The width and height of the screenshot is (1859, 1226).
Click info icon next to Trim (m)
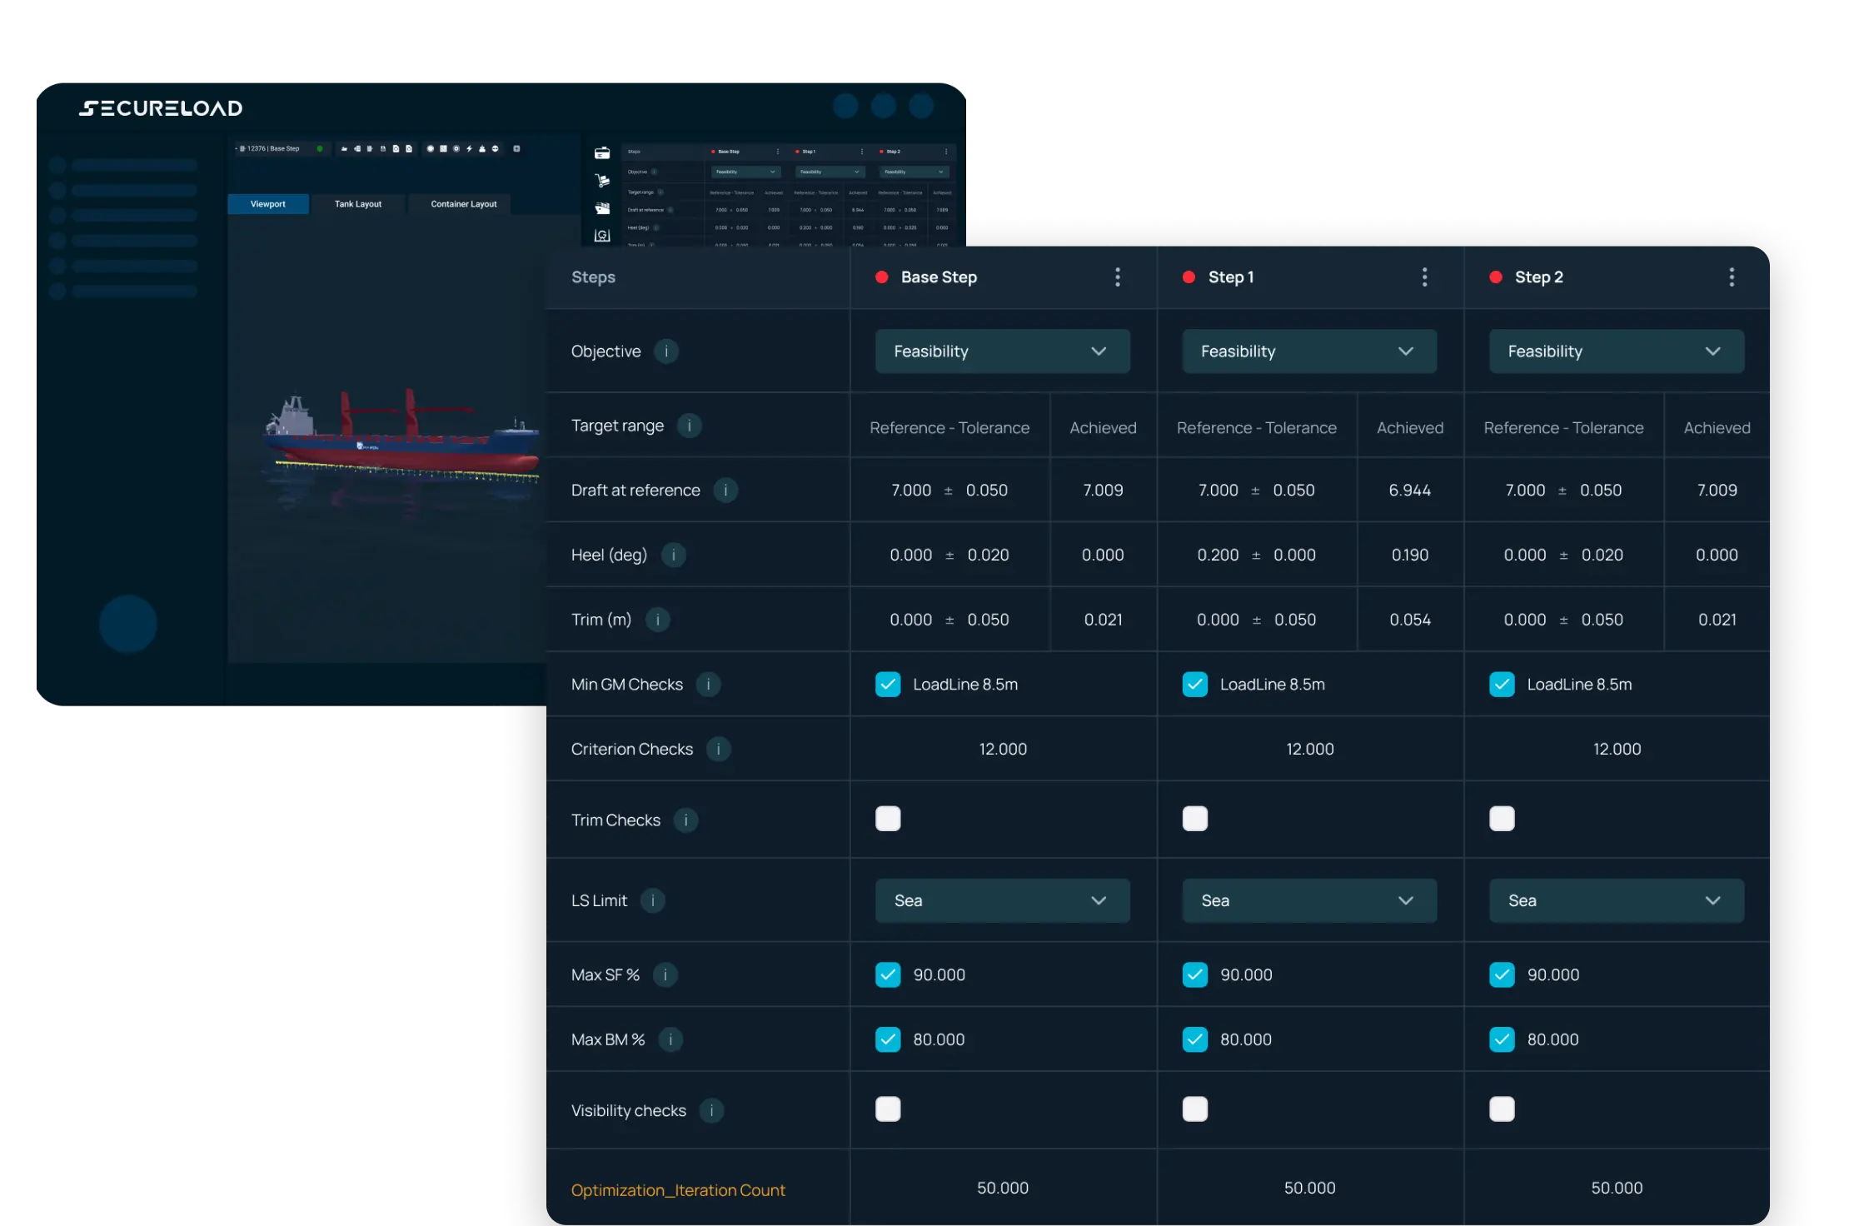[x=658, y=620]
